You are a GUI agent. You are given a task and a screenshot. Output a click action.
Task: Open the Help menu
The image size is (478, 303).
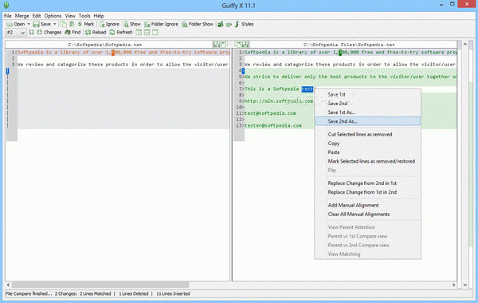click(x=99, y=16)
